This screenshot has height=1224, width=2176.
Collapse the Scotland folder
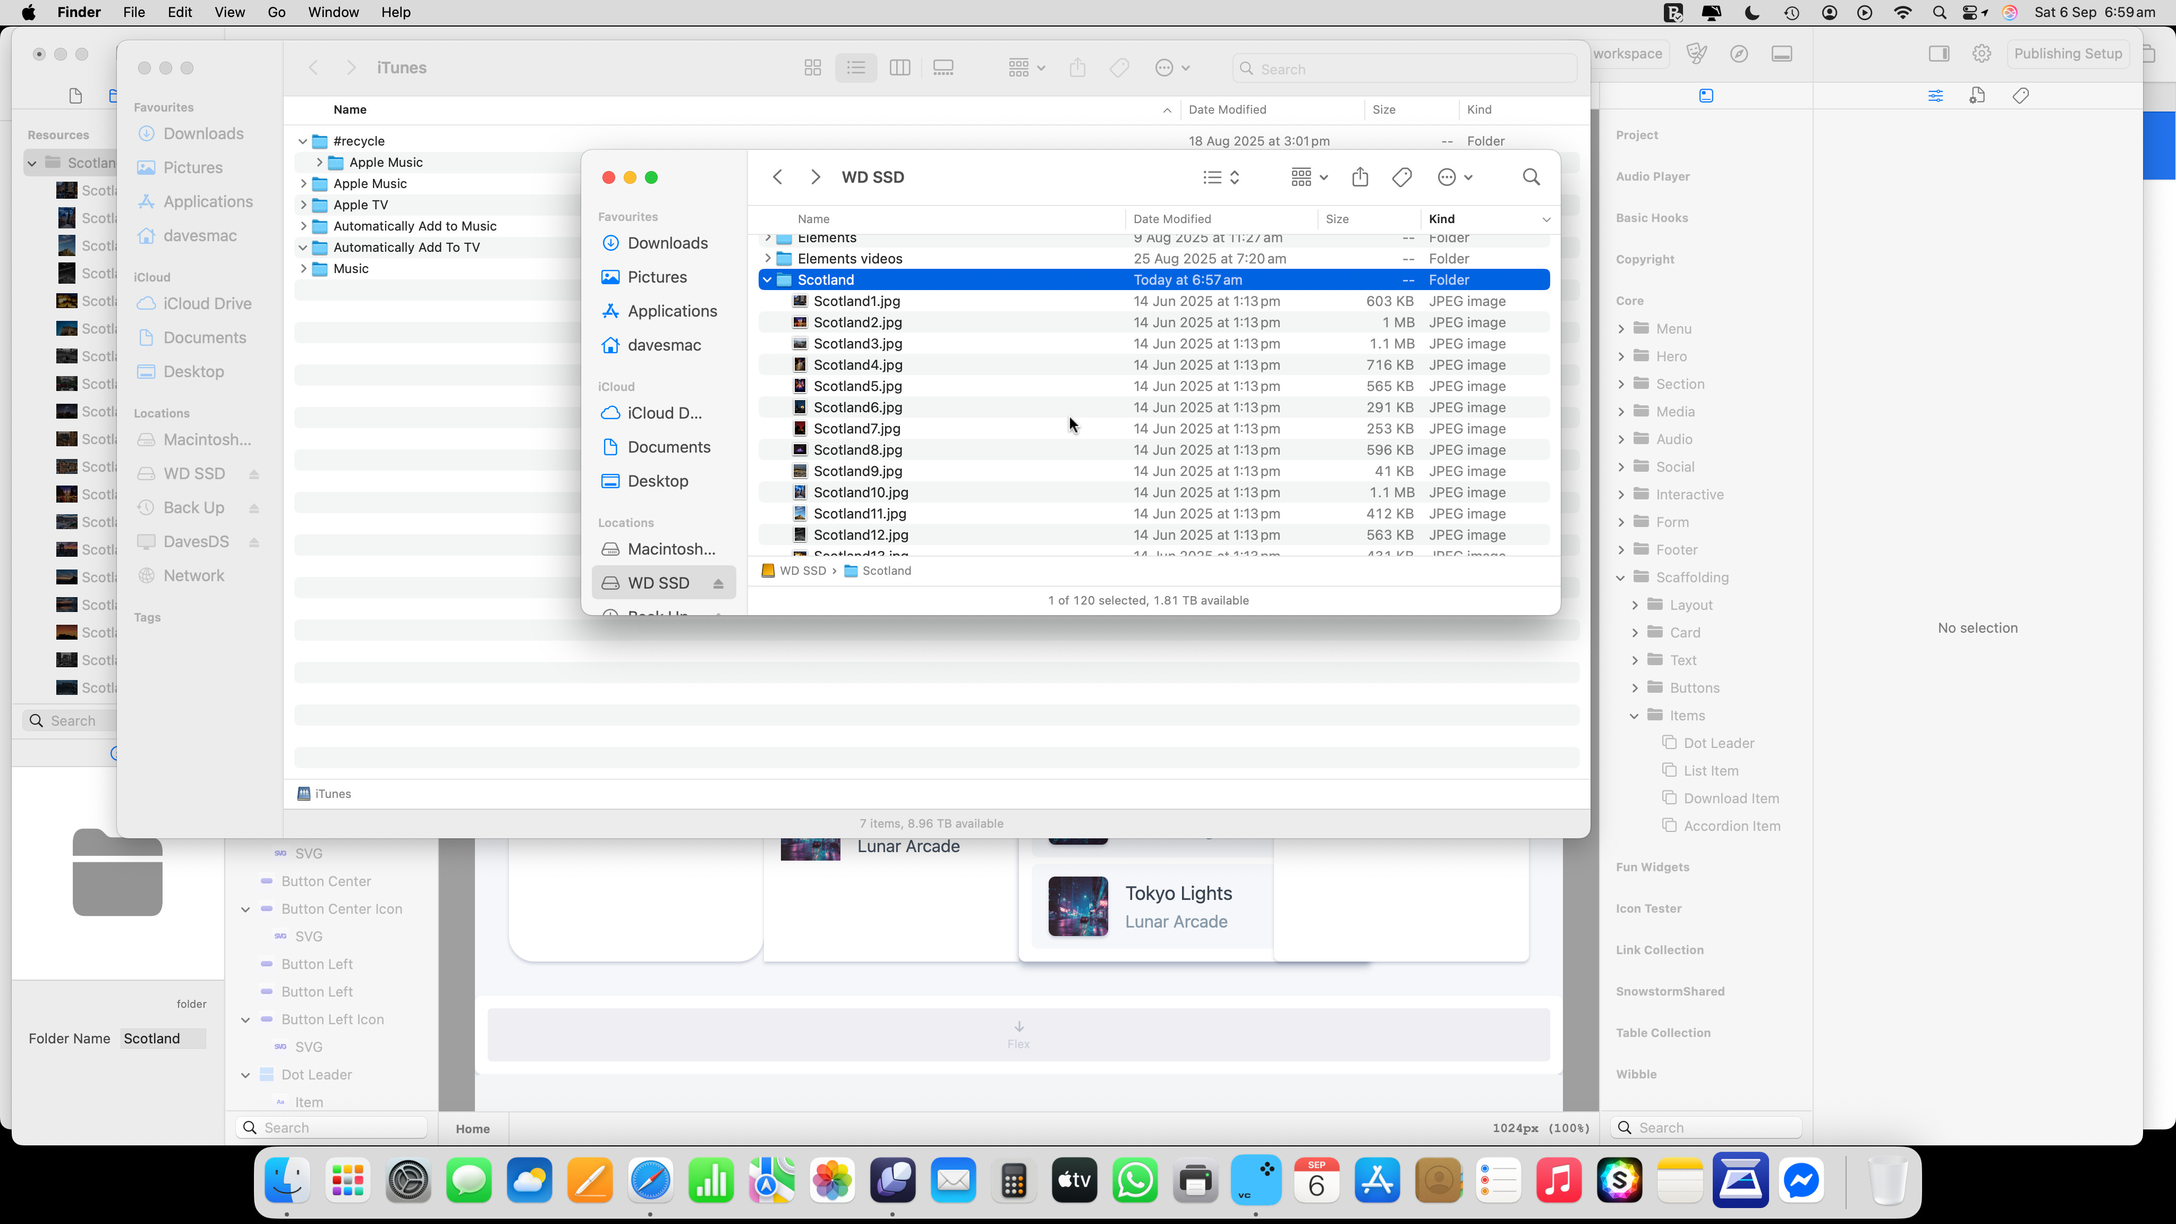[767, 279]
